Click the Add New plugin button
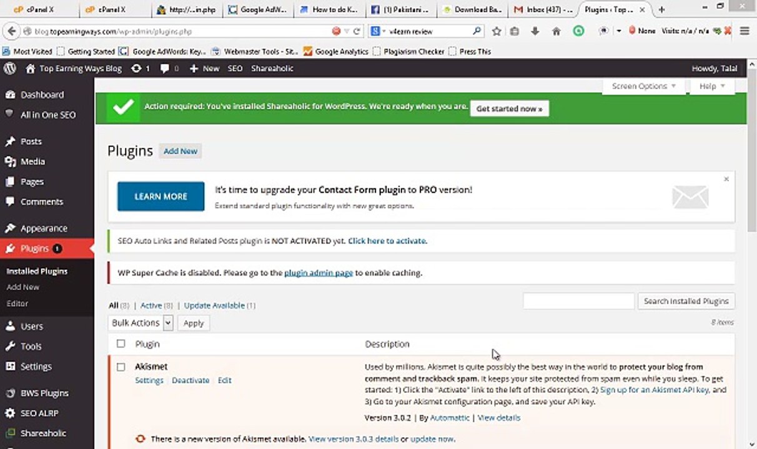757x449 pixels. tap(181, 151)
